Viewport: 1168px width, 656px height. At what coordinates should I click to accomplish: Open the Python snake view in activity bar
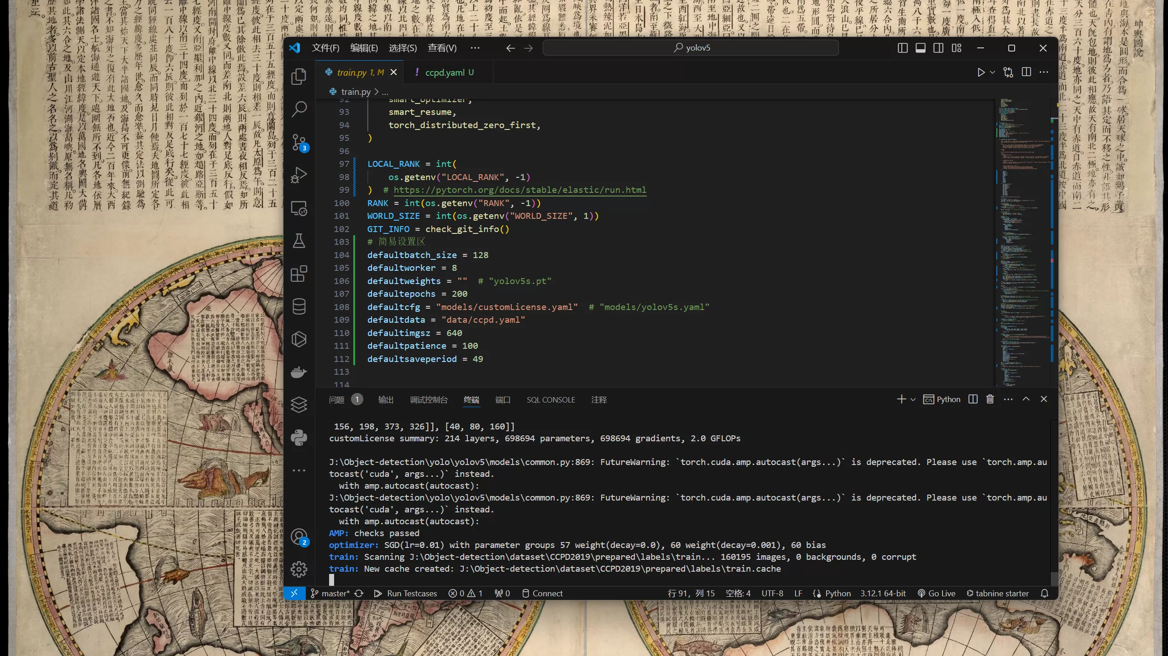pyautogui.click(x=299, y=438)
